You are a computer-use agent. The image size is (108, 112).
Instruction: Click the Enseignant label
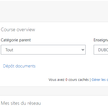point(101,40)
